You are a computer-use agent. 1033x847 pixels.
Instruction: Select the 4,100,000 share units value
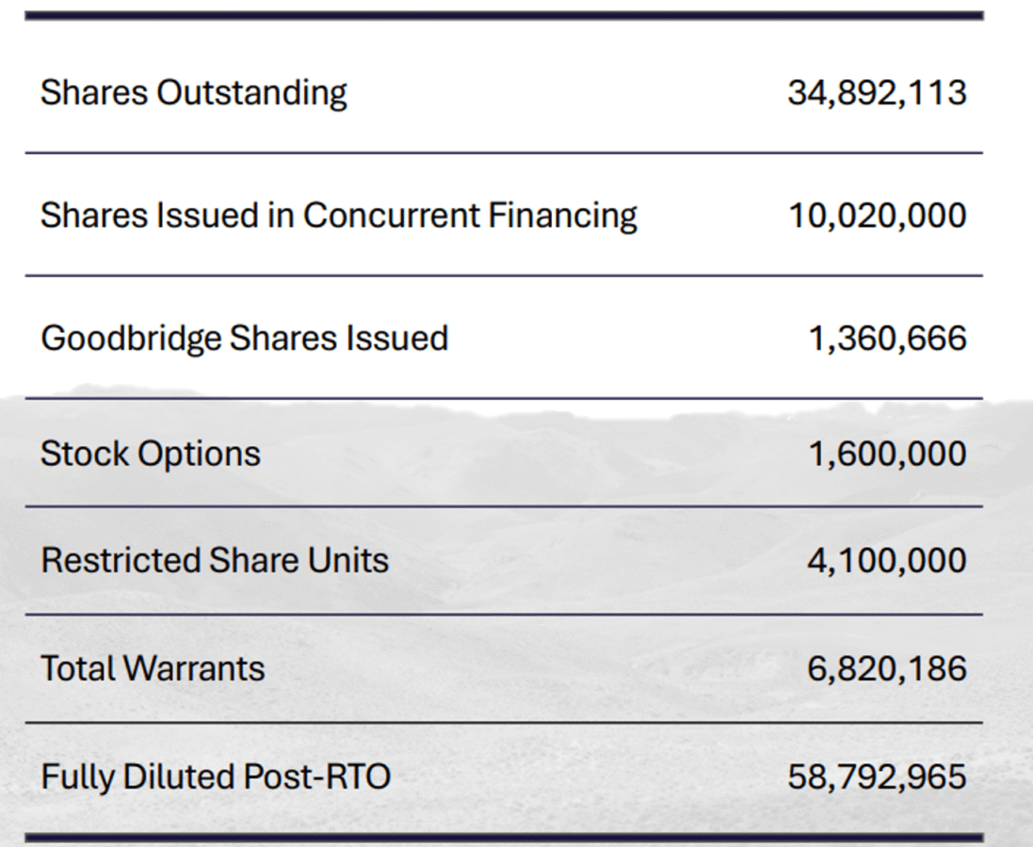(x=887, y=561)
